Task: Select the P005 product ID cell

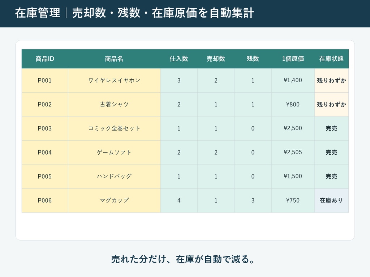Action: 45,177
